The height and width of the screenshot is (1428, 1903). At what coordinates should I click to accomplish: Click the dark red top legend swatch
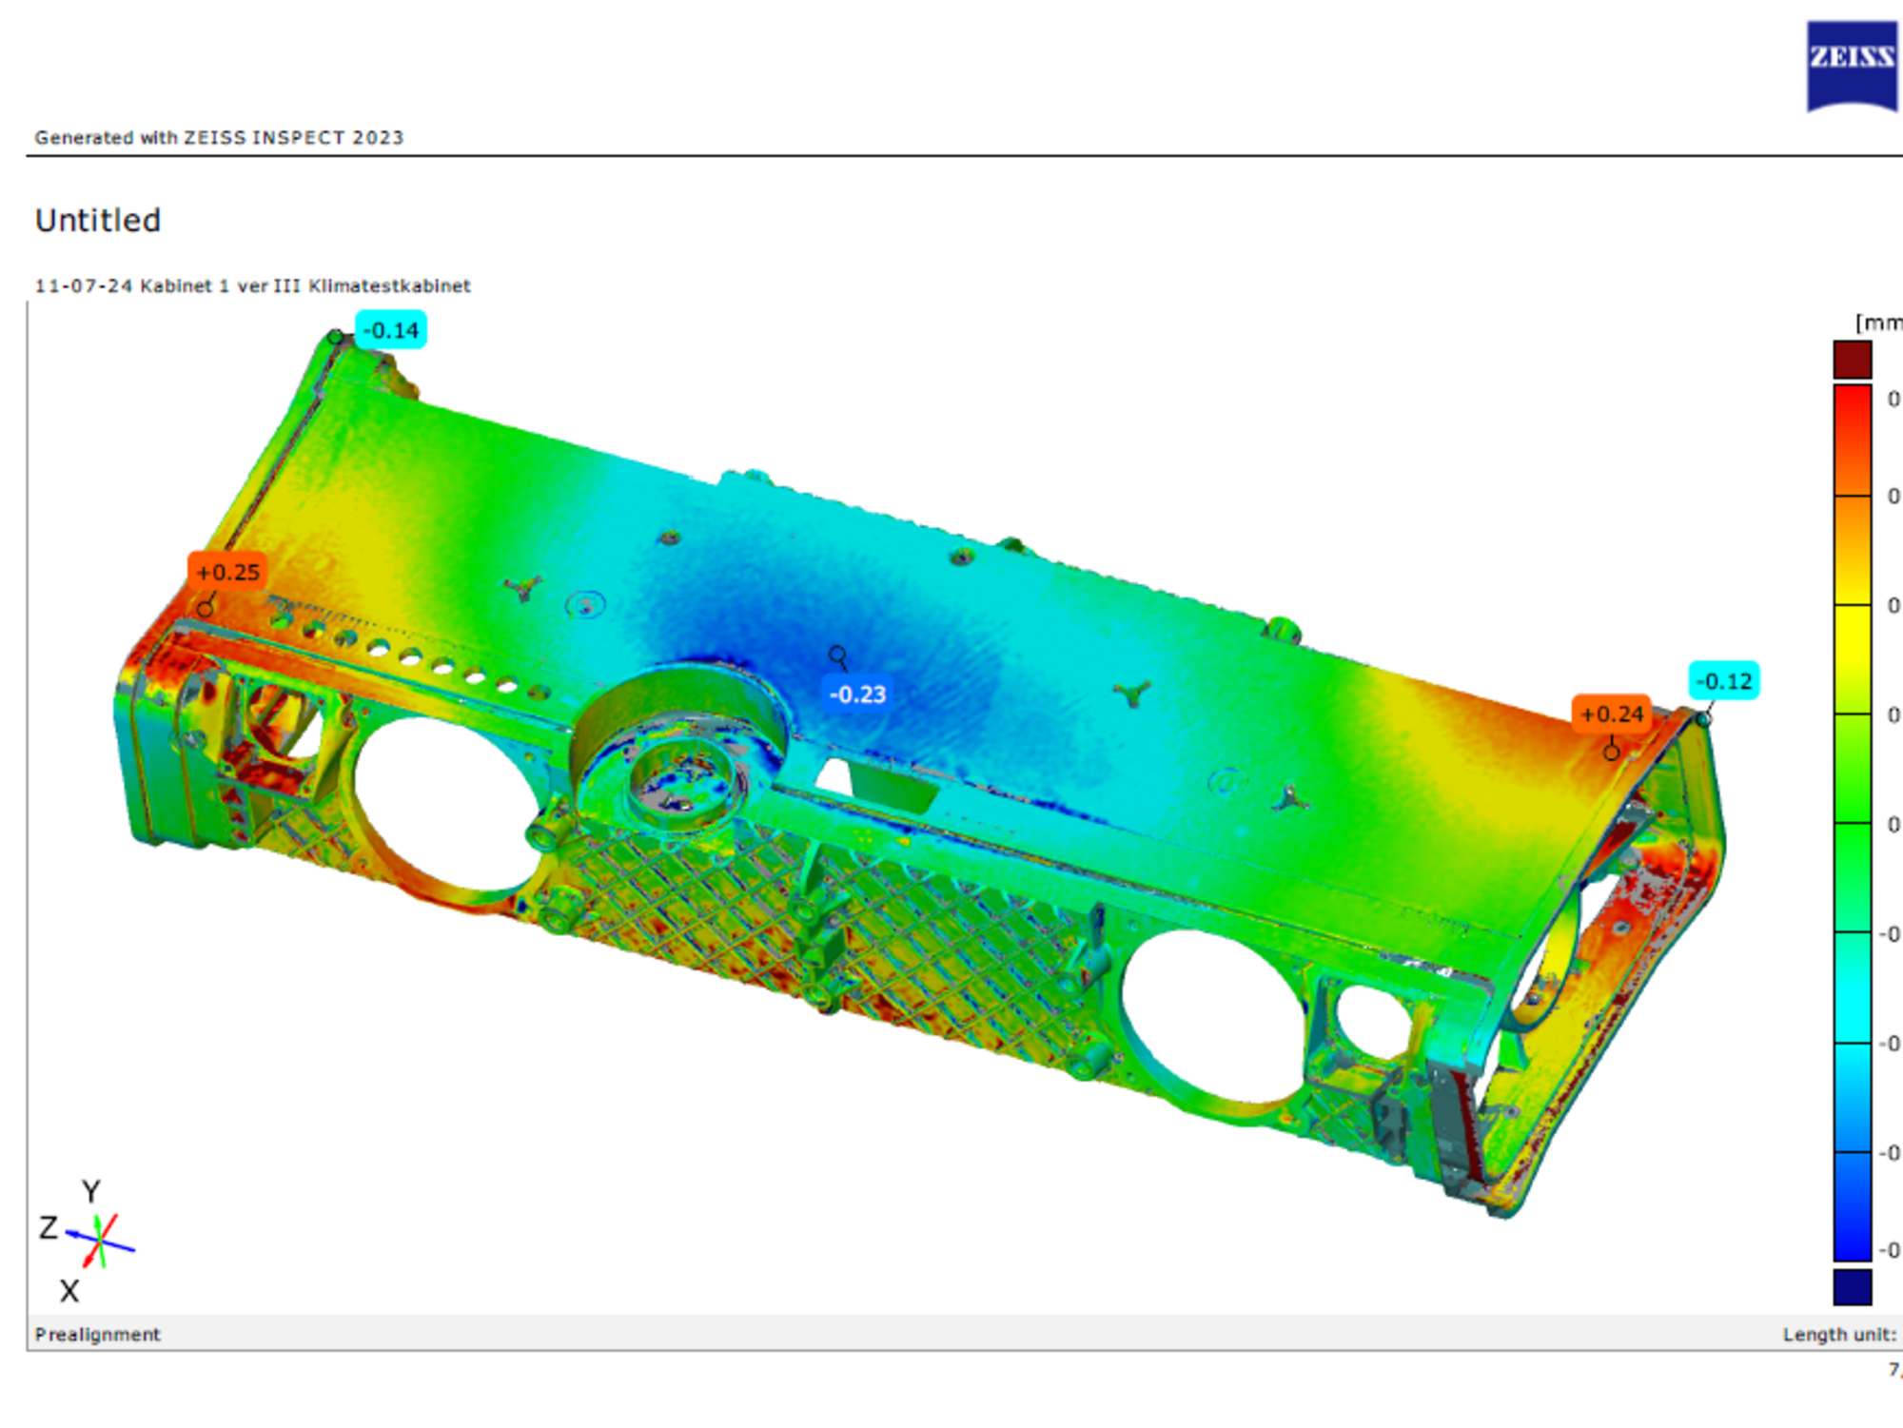(1853, 360)
